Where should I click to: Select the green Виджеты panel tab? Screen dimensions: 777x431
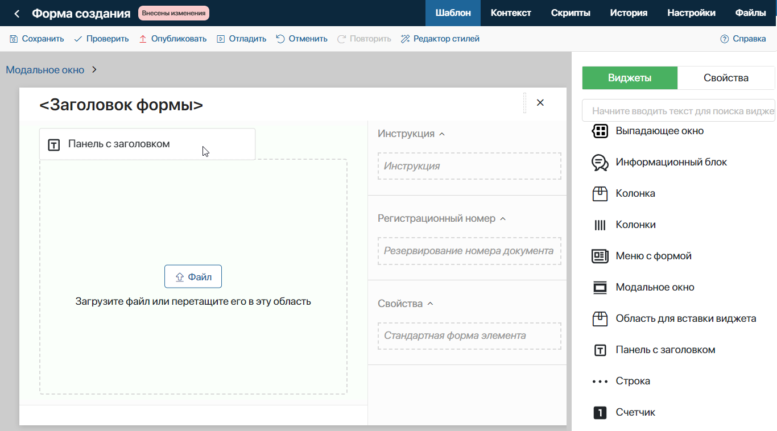click(630, 78)
